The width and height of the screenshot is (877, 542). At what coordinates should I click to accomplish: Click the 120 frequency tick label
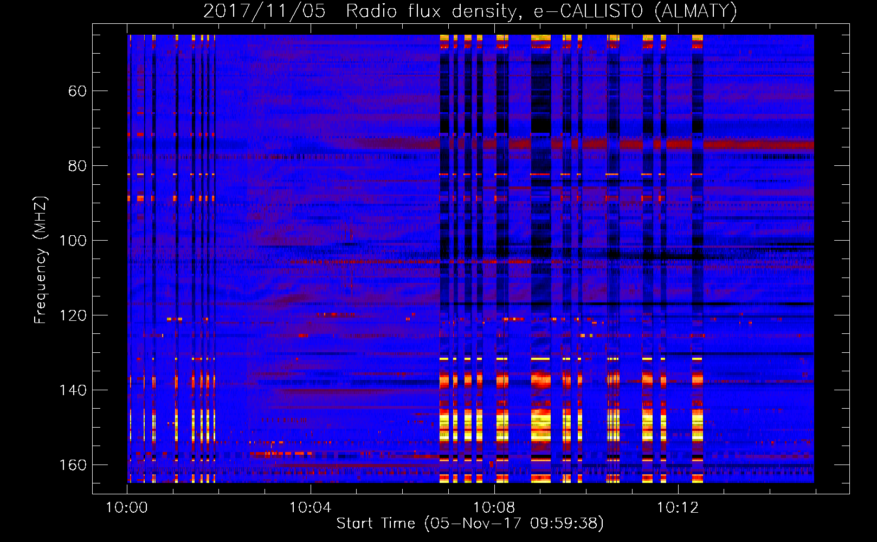pyautogui.click(x=73, y=315)
